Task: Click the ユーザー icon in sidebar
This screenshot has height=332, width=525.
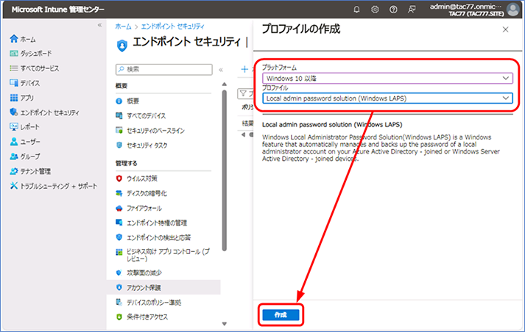Action: (x=14, y=142)
